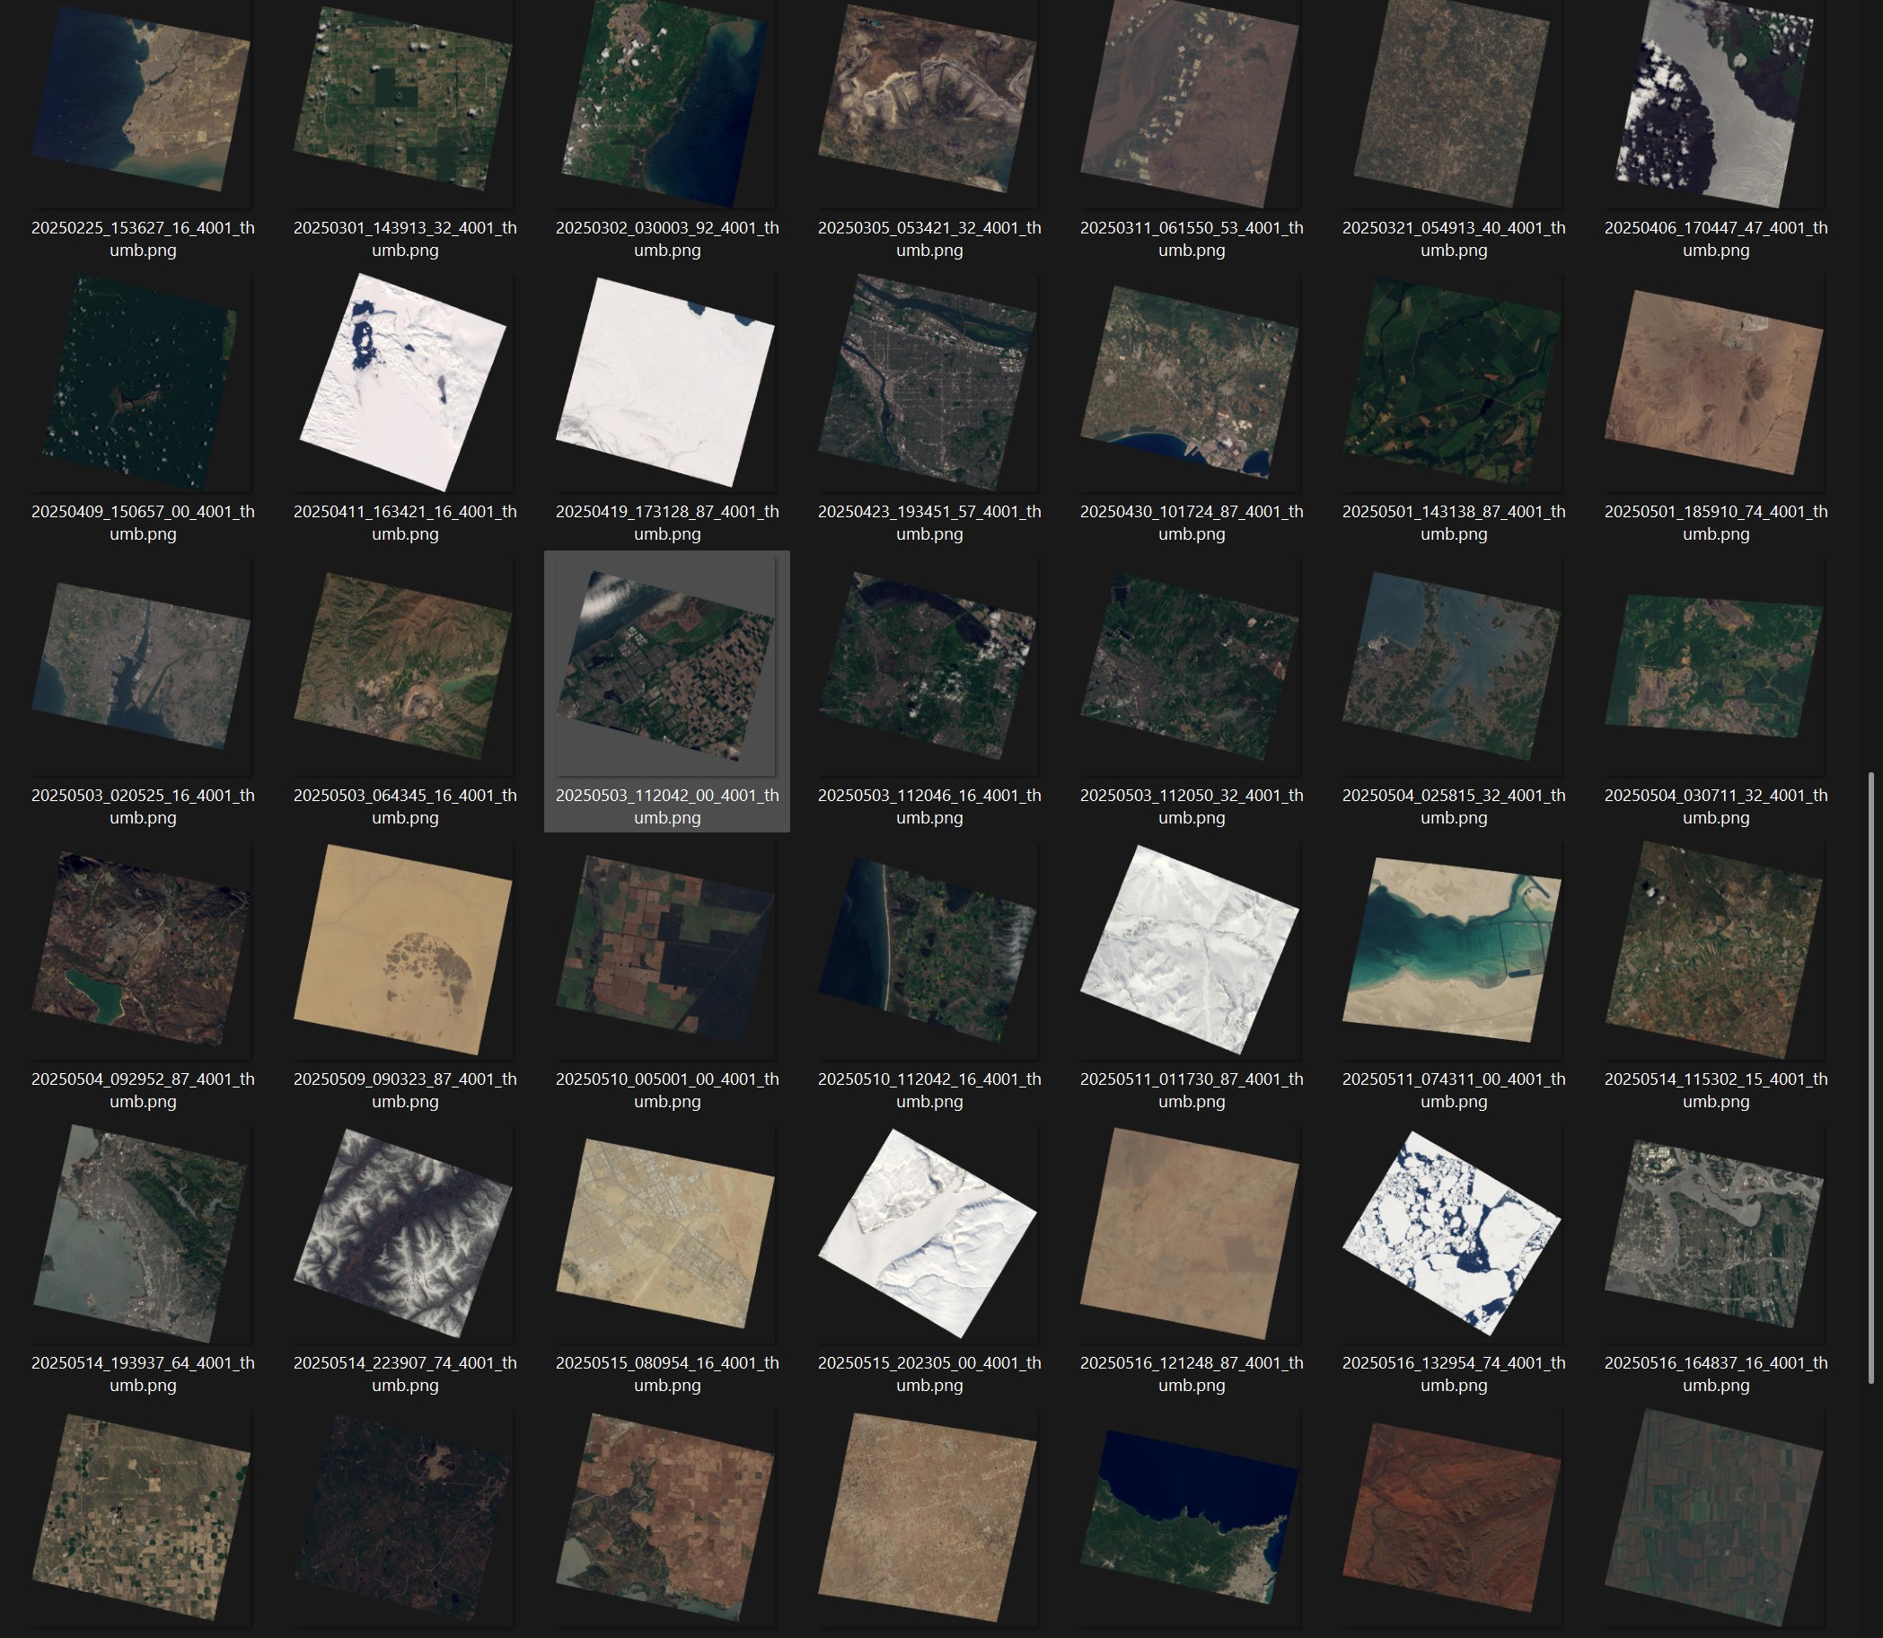Select the 20250423_193451_57_4001 city grid thumbnail

928,382
